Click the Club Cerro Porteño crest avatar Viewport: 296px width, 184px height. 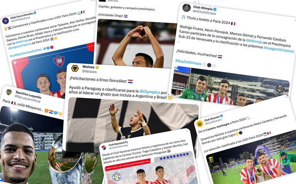point(5,21)
